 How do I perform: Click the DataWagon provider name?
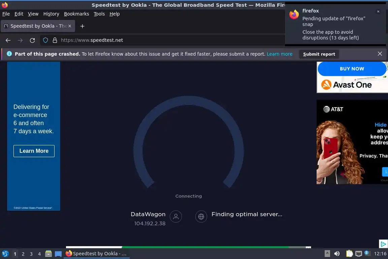pos(148,214)
